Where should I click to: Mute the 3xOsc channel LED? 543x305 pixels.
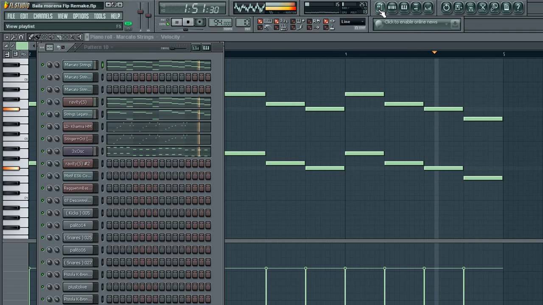pos(42,151)
